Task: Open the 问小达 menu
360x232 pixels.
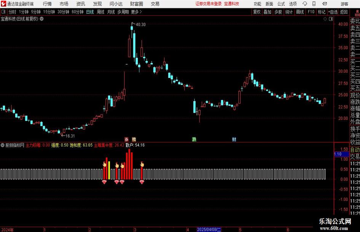Action: pyautogui.click(x=116, y=4)
